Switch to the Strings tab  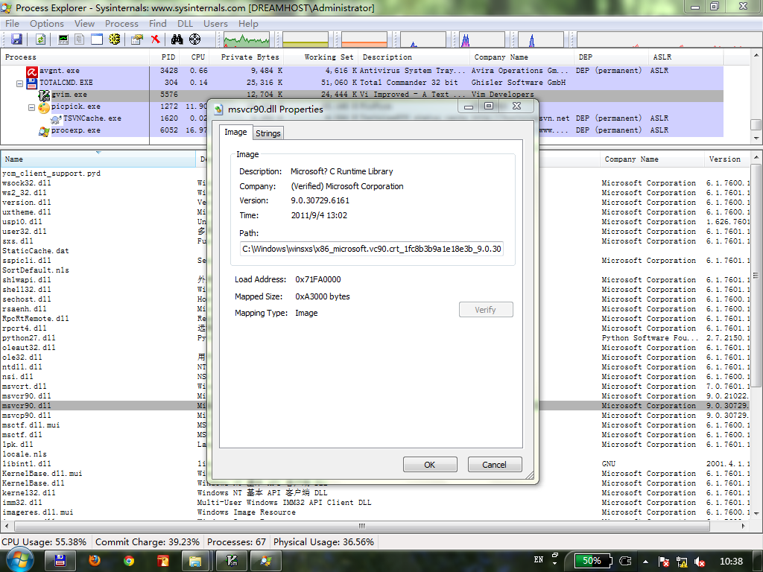click(268, 133)
